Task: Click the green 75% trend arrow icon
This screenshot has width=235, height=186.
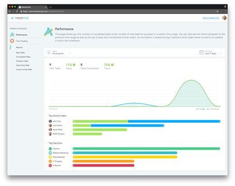Action: (113, 65)
